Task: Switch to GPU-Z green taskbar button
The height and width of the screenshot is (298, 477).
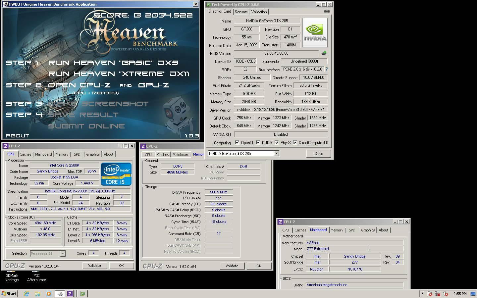Action: point(82,294)
